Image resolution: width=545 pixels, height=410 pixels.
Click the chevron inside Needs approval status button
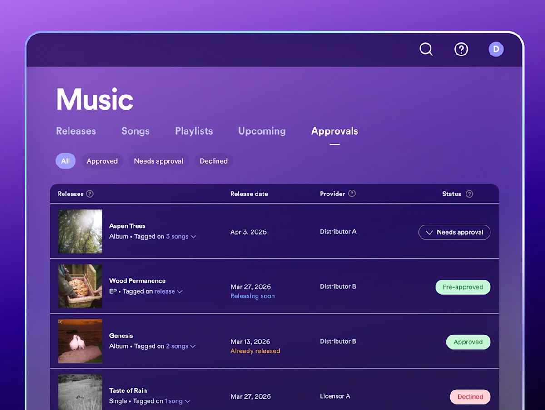coord(429,232)
